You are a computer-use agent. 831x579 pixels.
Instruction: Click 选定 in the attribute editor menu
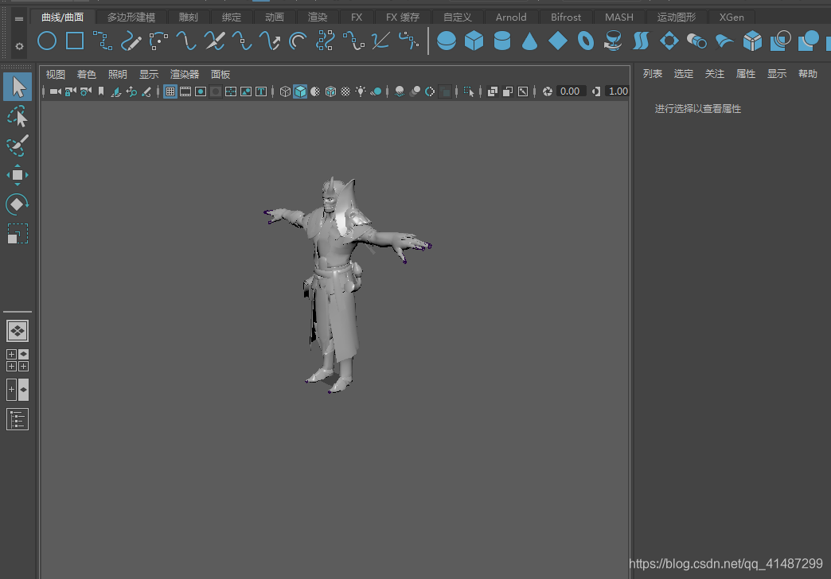point(683,74)
